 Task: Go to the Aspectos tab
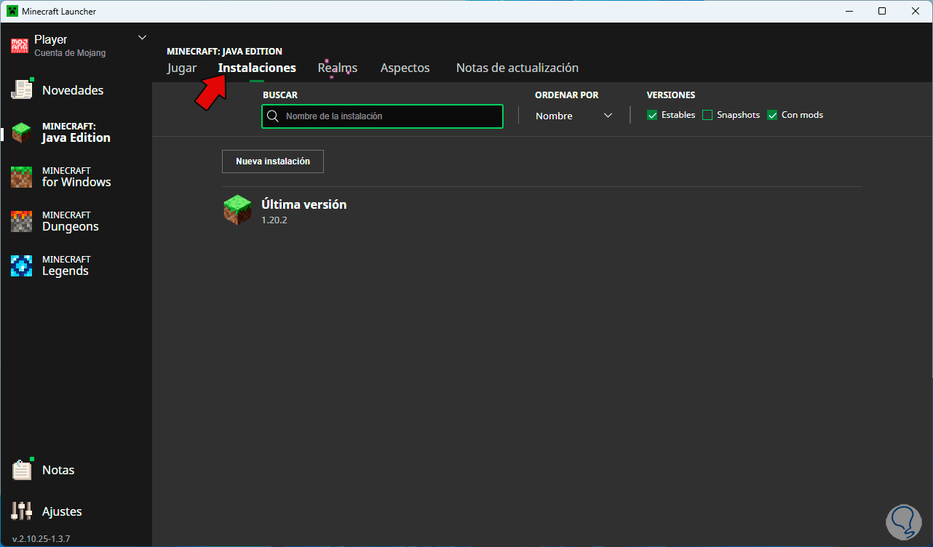point(405,68)
